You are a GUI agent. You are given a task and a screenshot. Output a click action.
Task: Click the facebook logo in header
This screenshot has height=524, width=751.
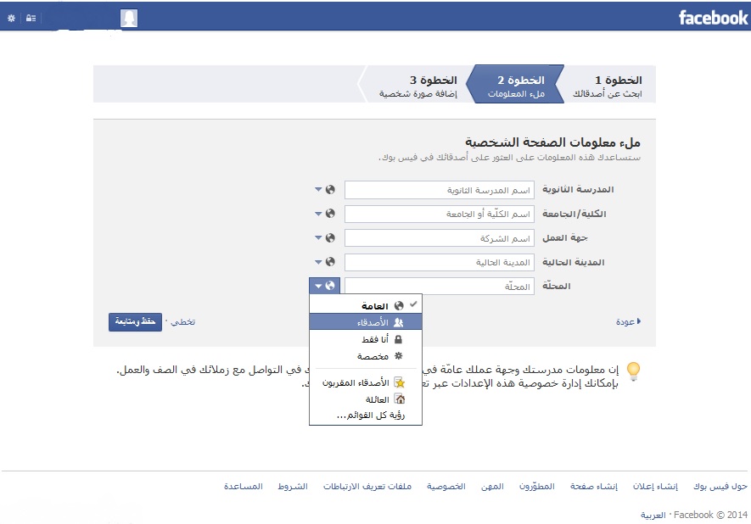point(713,18)
